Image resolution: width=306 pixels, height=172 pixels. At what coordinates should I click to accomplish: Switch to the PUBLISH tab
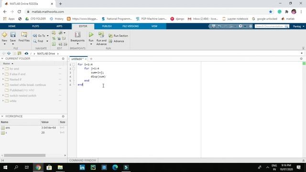[x=107, y=26]
